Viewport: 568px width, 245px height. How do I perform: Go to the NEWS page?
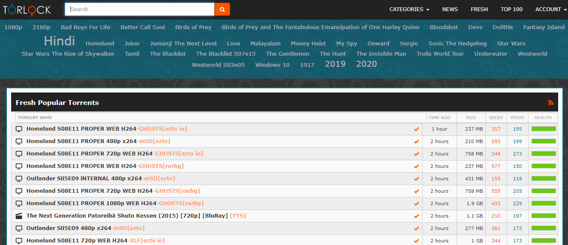450,9
